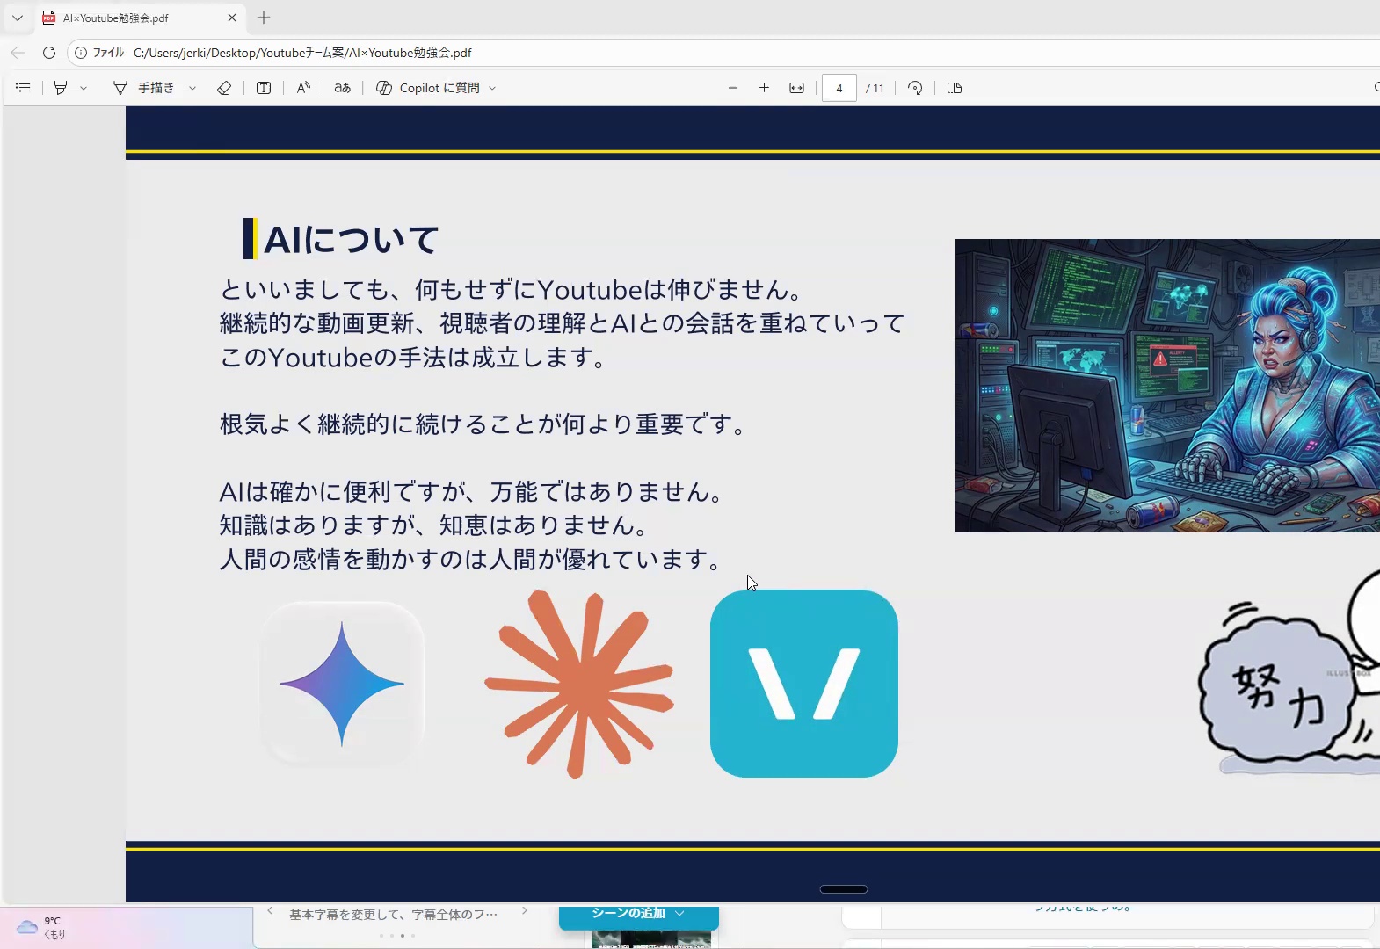Image resolution: width=1380 pixels, height=949 pixels.
Task: Close the AI×Youtube勉強会.pdf tab
Action: 232,18
